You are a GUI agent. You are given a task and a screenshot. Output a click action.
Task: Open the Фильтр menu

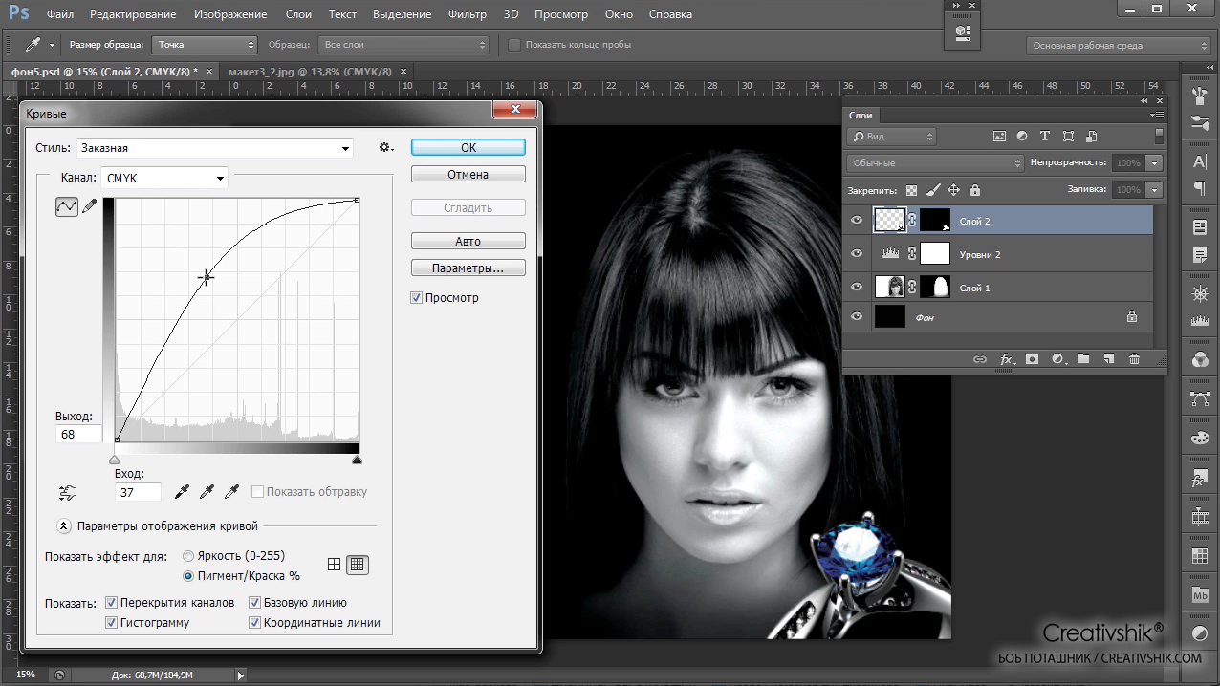467,14
